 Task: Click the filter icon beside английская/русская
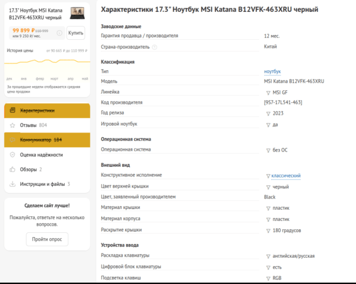(x=268, y=257)
